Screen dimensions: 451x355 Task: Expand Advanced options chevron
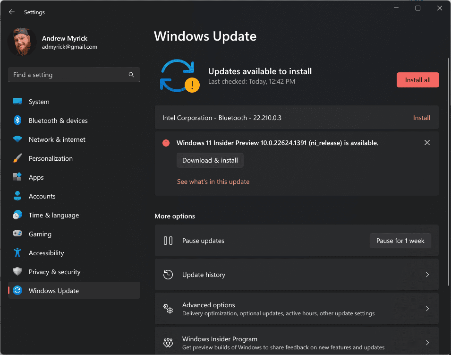(x=427, y=309)
